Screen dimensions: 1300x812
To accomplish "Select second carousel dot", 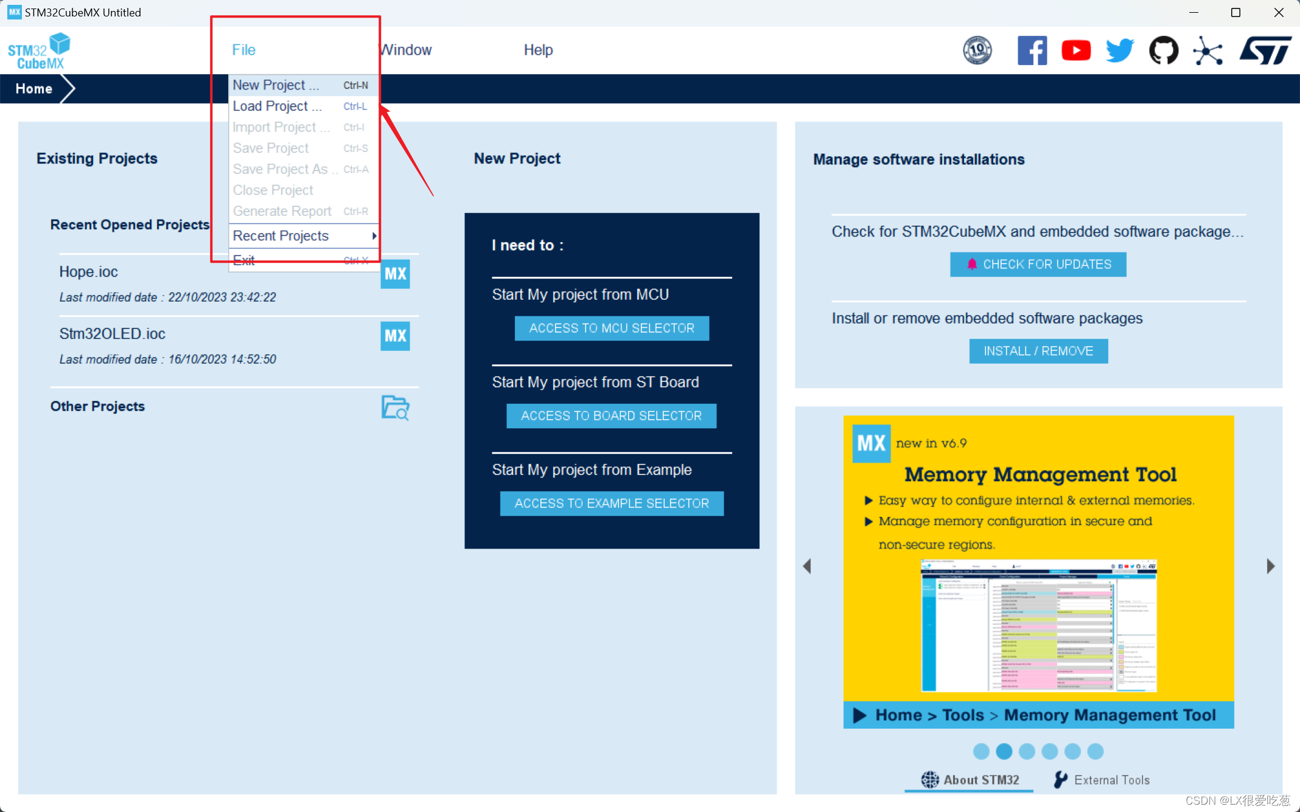I will [1004, 751].
